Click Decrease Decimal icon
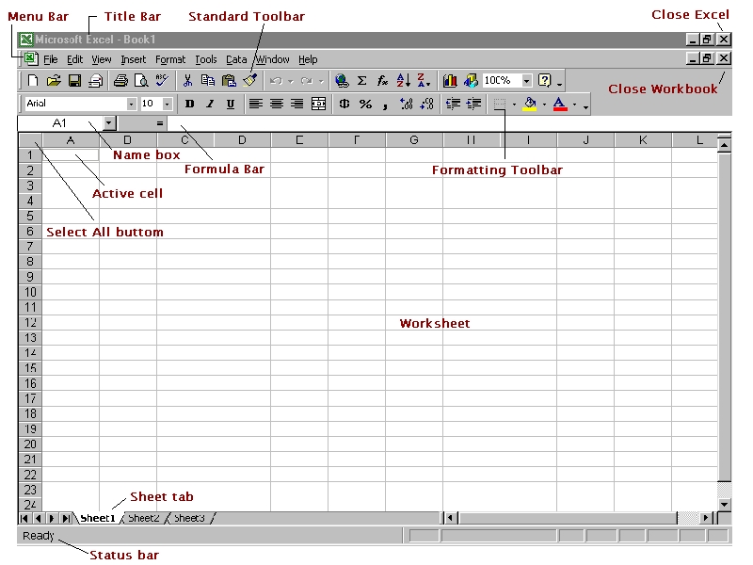The height and width of the screenshot is (565, 753). click(x=426, y=104)
